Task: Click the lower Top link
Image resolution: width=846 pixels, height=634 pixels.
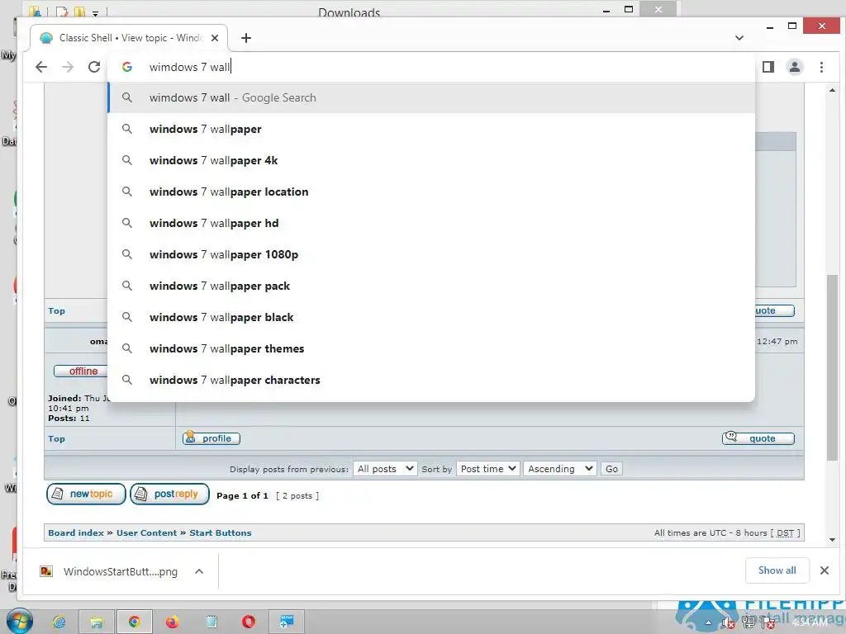Action: 56,439
